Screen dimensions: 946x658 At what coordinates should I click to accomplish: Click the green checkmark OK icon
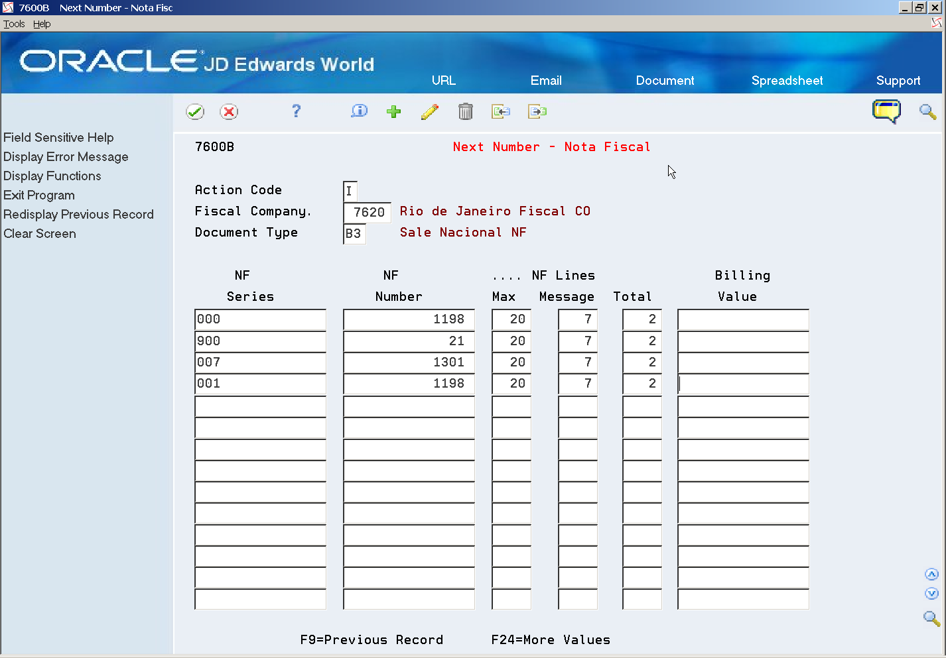click(195, 112)
